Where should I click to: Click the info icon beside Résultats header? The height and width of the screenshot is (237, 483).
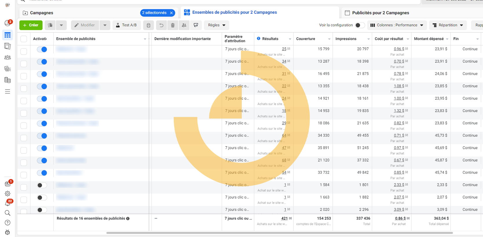pyautogui.click(x=259, y=38)
